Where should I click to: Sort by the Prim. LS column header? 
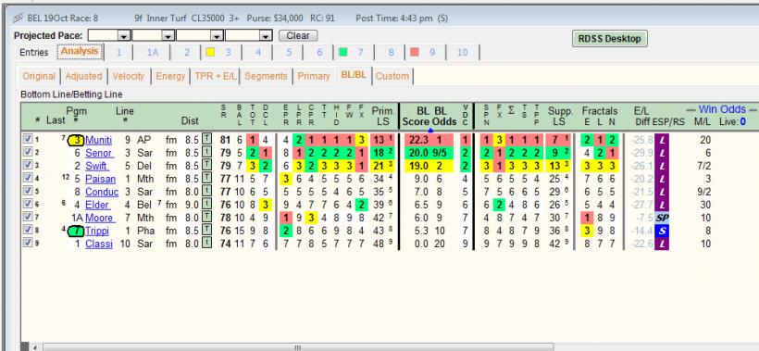(x=383, y=116)
